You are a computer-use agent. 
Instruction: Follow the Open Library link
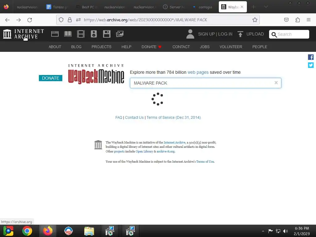[144, 151]
